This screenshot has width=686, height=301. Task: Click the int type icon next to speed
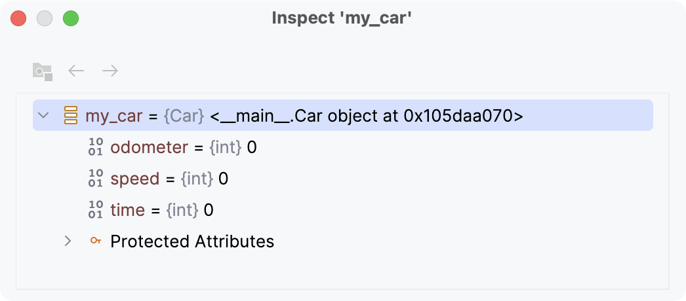pos(96,179)
